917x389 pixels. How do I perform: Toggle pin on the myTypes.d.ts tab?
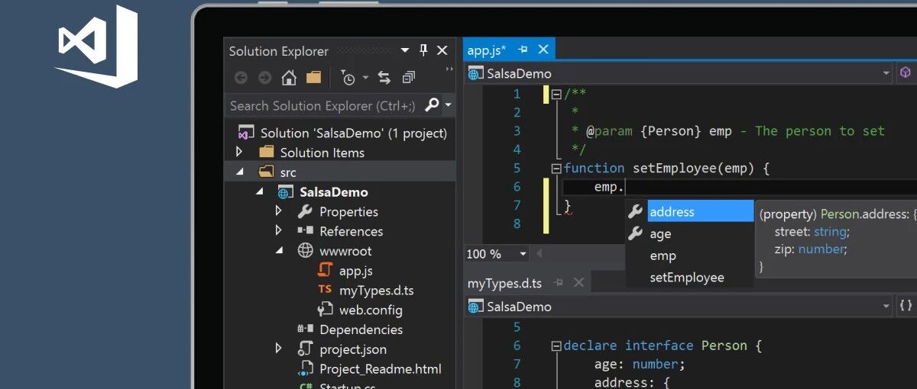click(559, 282)
